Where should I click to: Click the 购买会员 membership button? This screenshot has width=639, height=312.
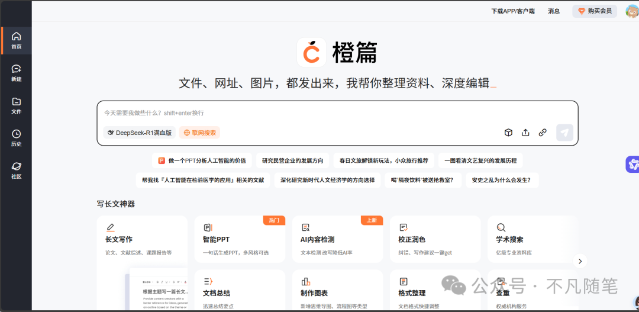point(595,11)
